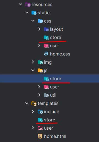Click the include folder icon

pyautogui.click(x=40, y=112)
